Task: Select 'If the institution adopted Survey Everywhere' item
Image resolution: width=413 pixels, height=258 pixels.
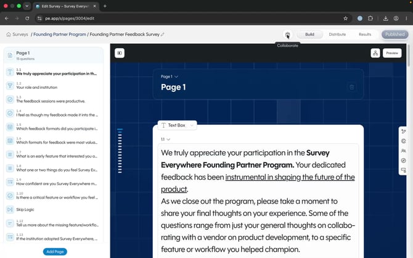Action: 57,239
